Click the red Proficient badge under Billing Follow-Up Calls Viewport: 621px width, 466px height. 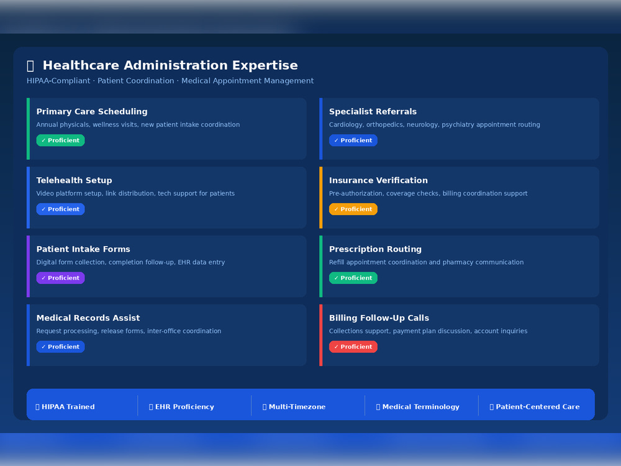click(x=353, y=347)
